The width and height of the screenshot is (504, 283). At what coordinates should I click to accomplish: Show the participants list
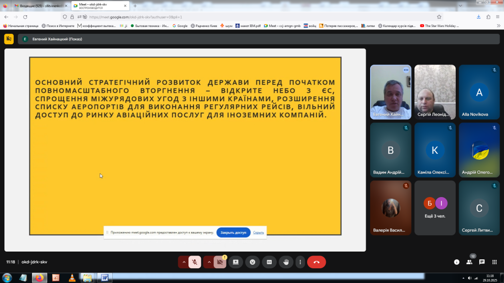pyautogui.click(x=469, y=262)
